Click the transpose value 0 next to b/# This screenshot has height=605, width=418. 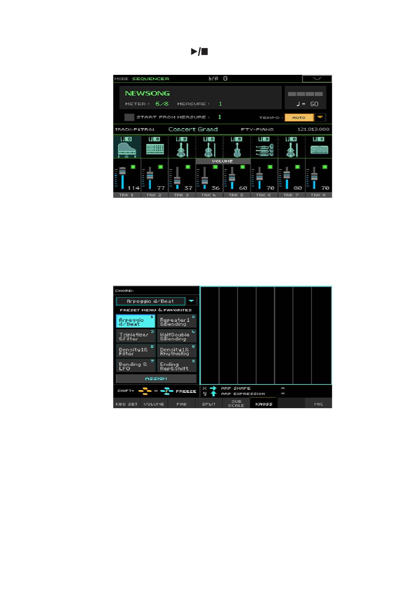click(x=225, y=79)
